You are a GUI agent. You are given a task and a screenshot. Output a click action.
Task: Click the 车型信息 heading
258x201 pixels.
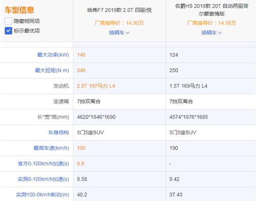[19, 10]
